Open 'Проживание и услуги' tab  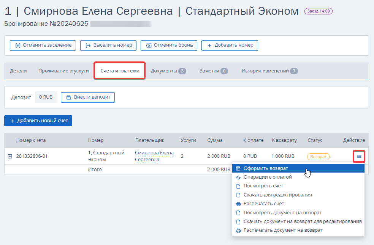[x=63, y=71]
